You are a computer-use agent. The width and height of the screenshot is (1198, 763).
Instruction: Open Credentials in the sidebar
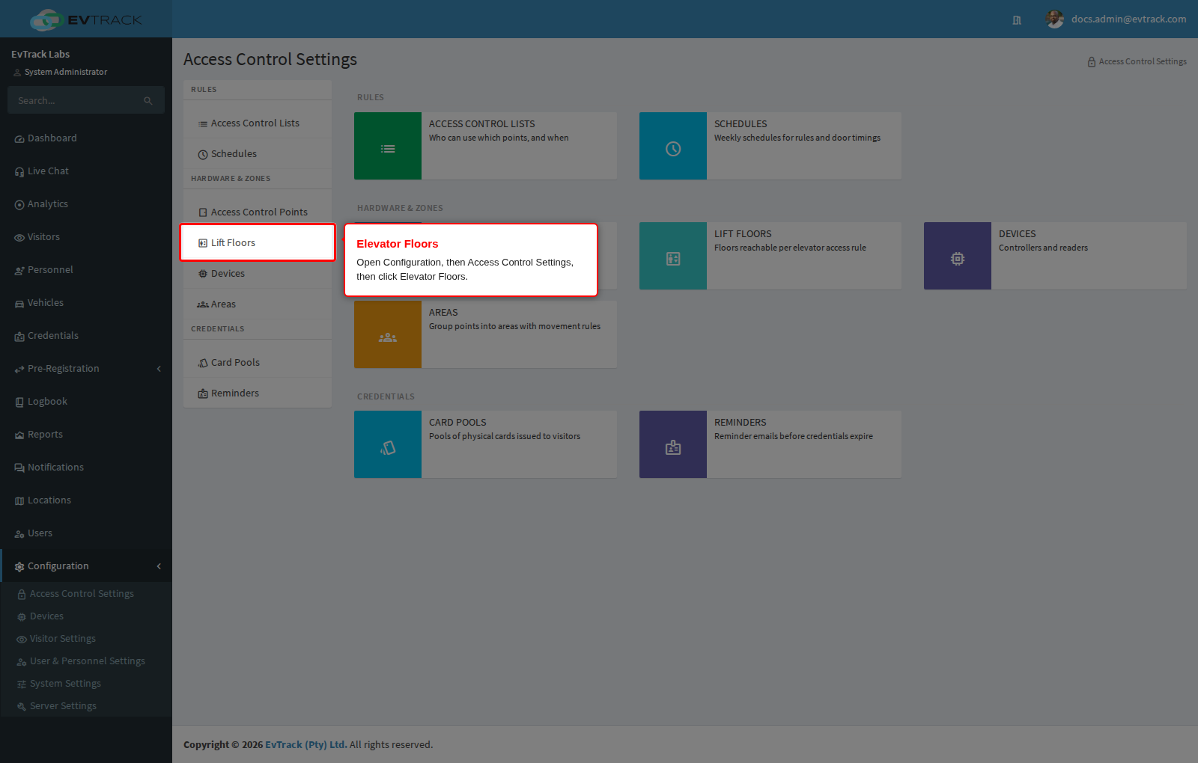click(86, 336)
